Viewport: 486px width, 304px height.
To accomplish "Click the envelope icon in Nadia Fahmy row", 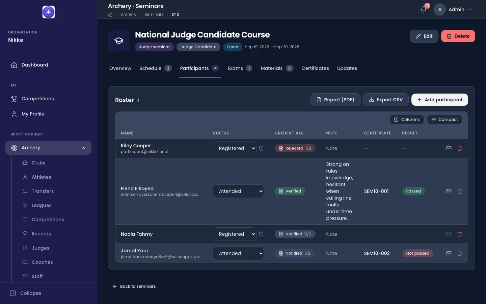I will (449, 234).
